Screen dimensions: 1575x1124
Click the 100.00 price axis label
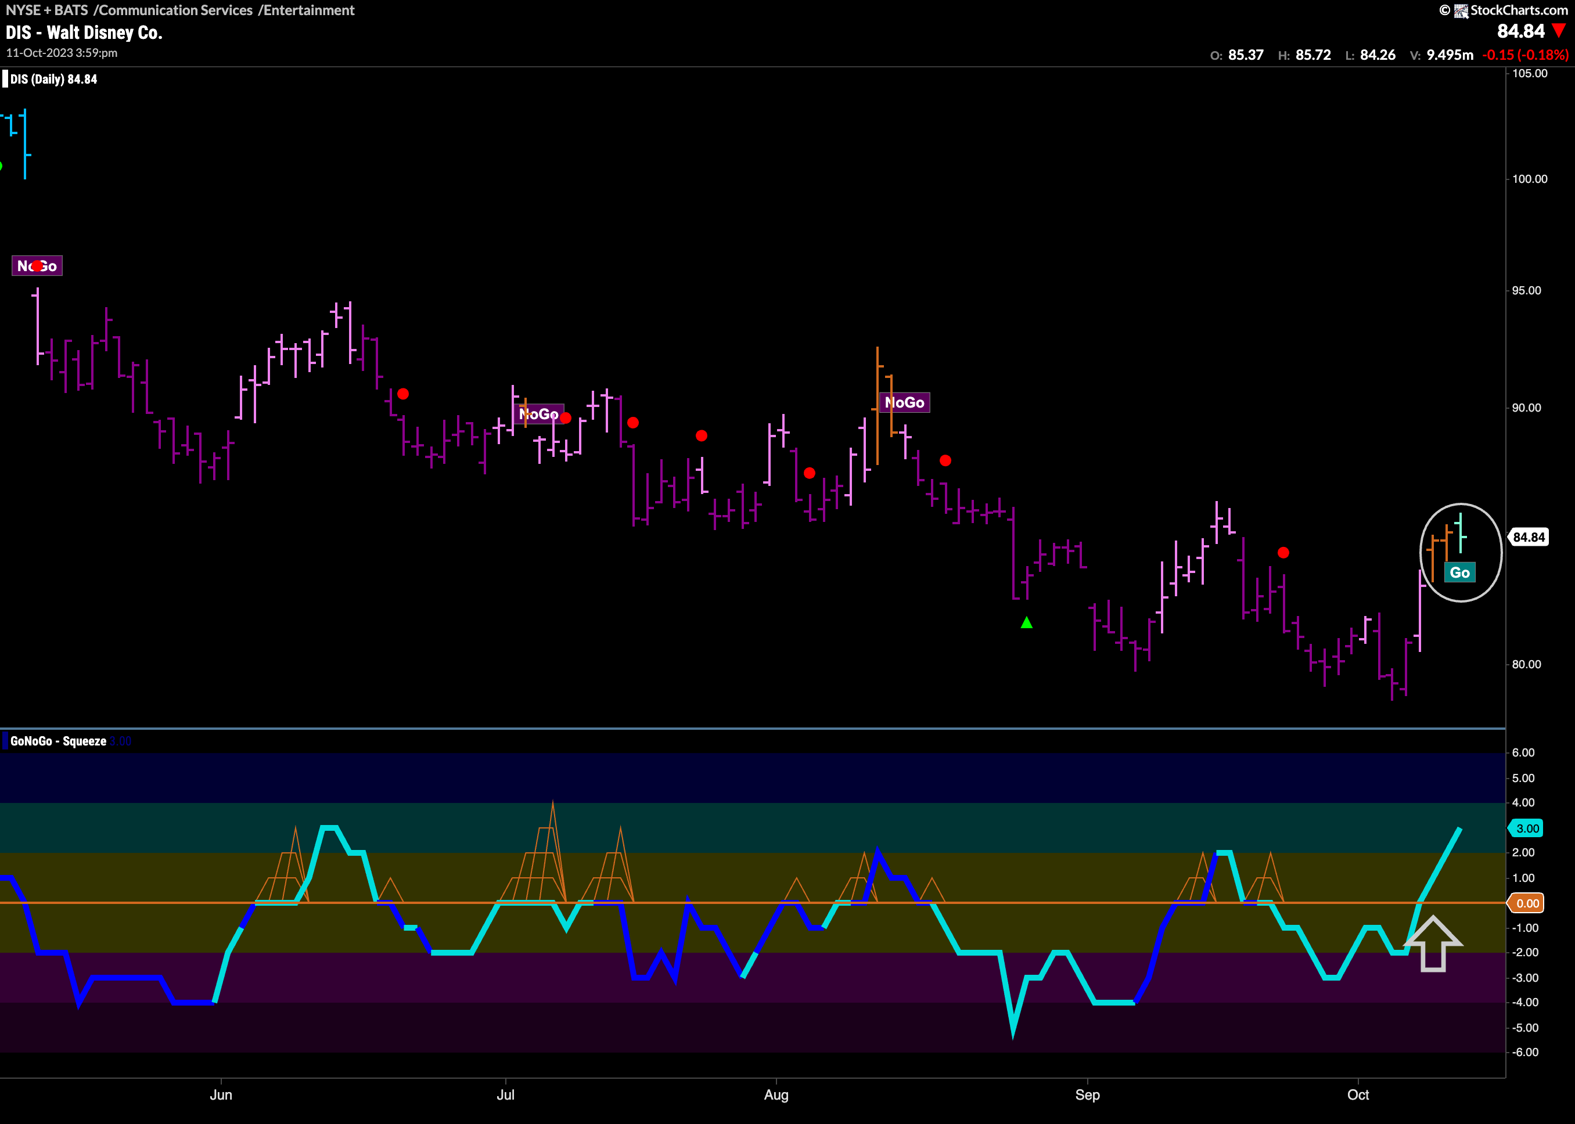[1529, 179]
